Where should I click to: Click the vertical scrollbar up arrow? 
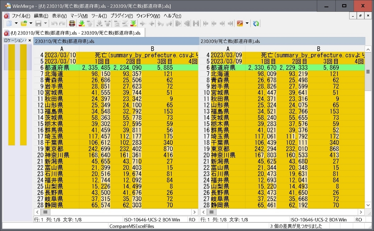point(368,49)
